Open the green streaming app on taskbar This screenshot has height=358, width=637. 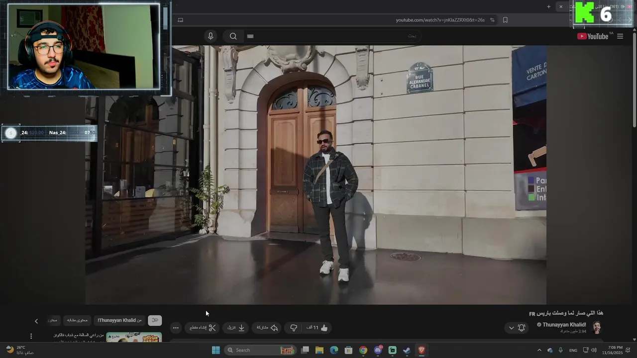click(x=392, y=350)
